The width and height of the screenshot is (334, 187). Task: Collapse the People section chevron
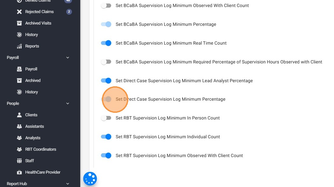68,104
